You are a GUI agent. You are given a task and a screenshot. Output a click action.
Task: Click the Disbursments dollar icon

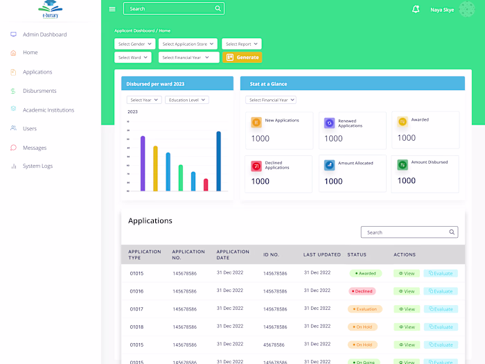tap(13, 91)
